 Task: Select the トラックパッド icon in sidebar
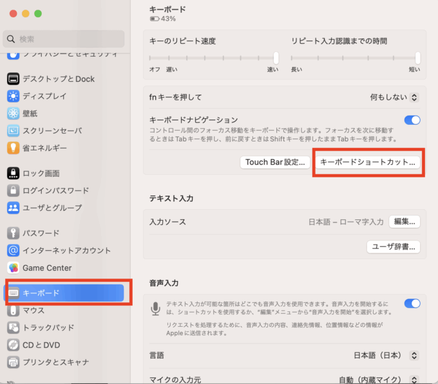click(14, 327)
